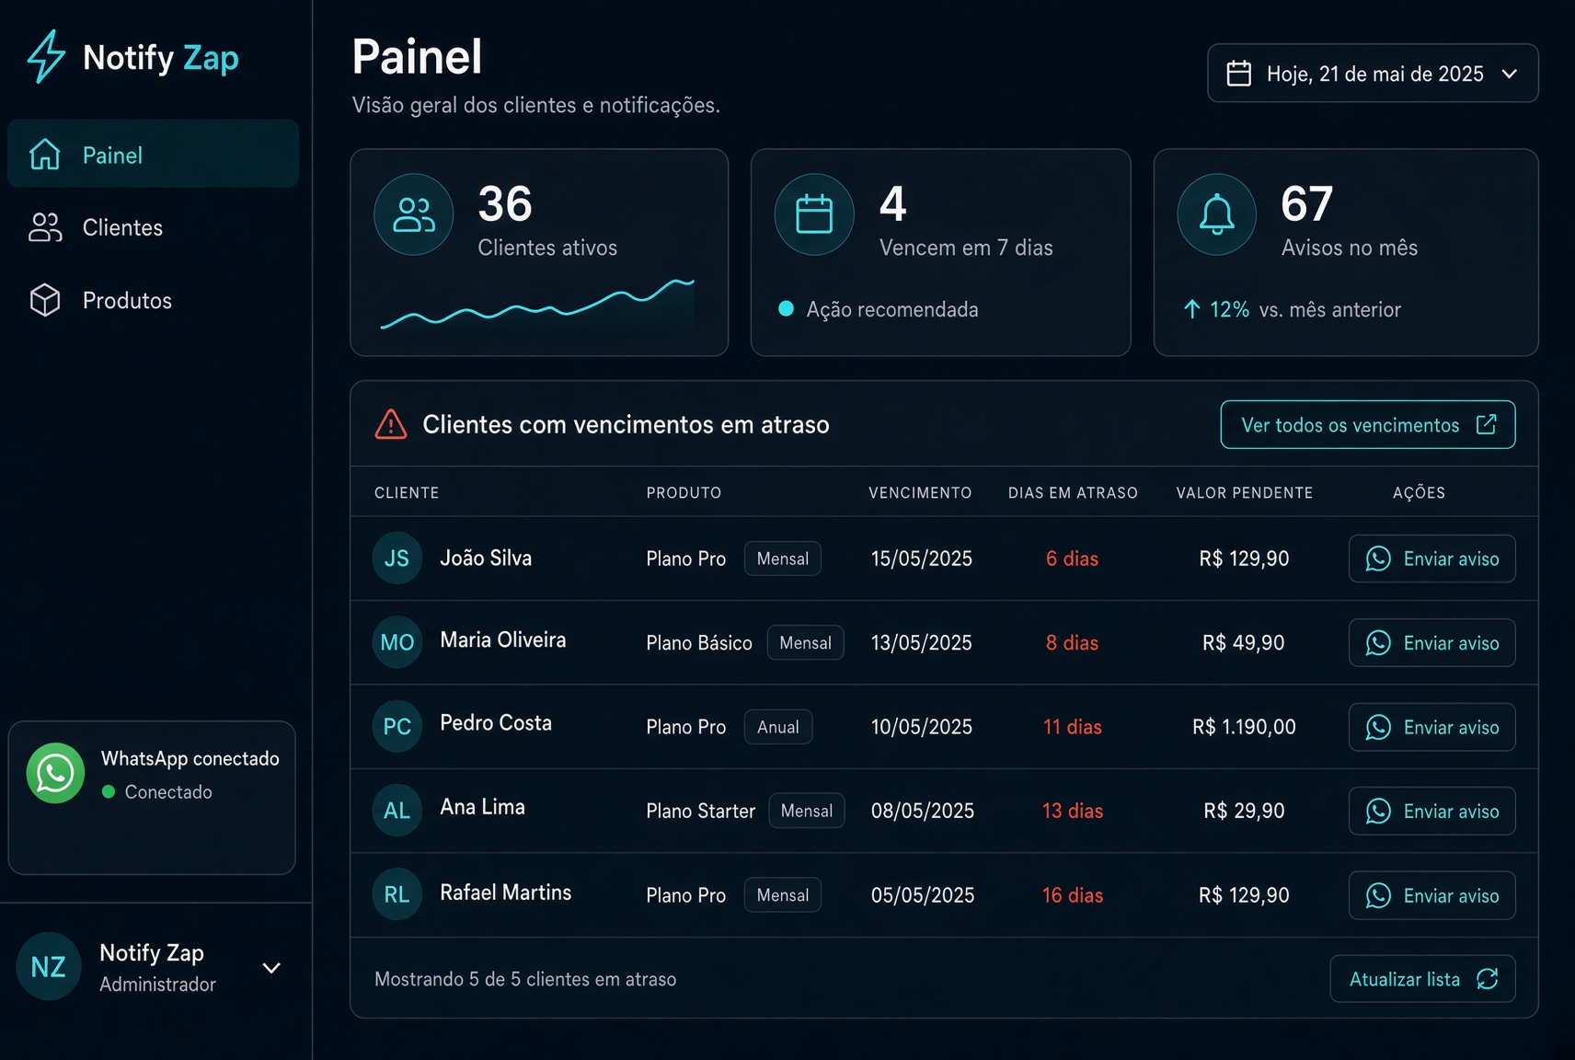1575x1060 pixels.
Task: Click the 12% vs. mês anterior text
Action: (1292, 309)
